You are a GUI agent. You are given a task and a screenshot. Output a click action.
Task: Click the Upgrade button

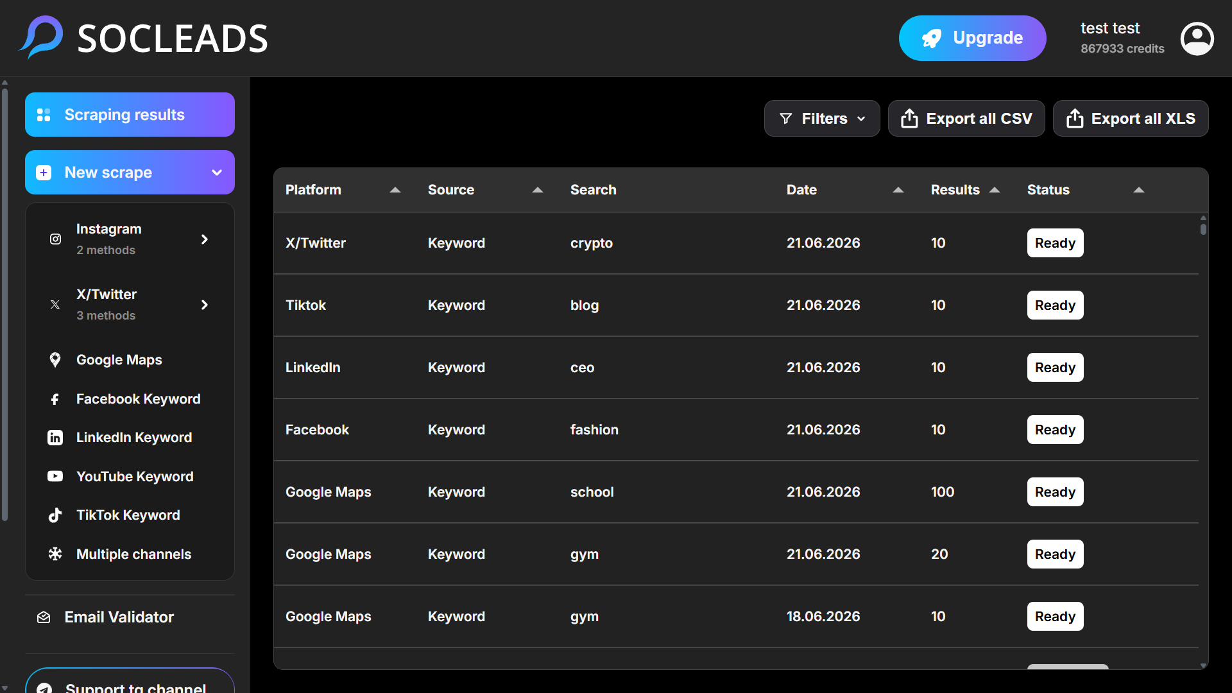(x=972, y=38)
